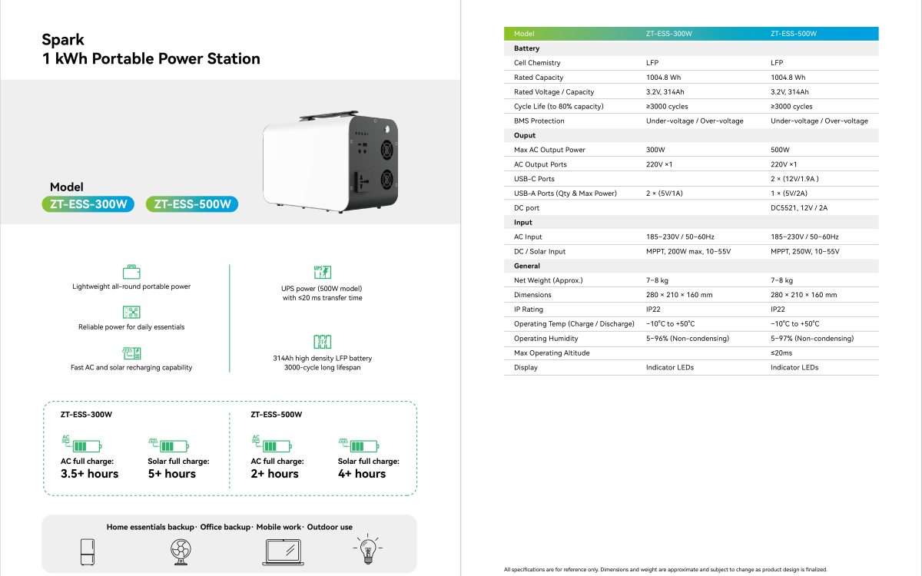The width and height of the screenshot is (922, 576).
Task: Click the desk fan icon
Action: (181, 551)
